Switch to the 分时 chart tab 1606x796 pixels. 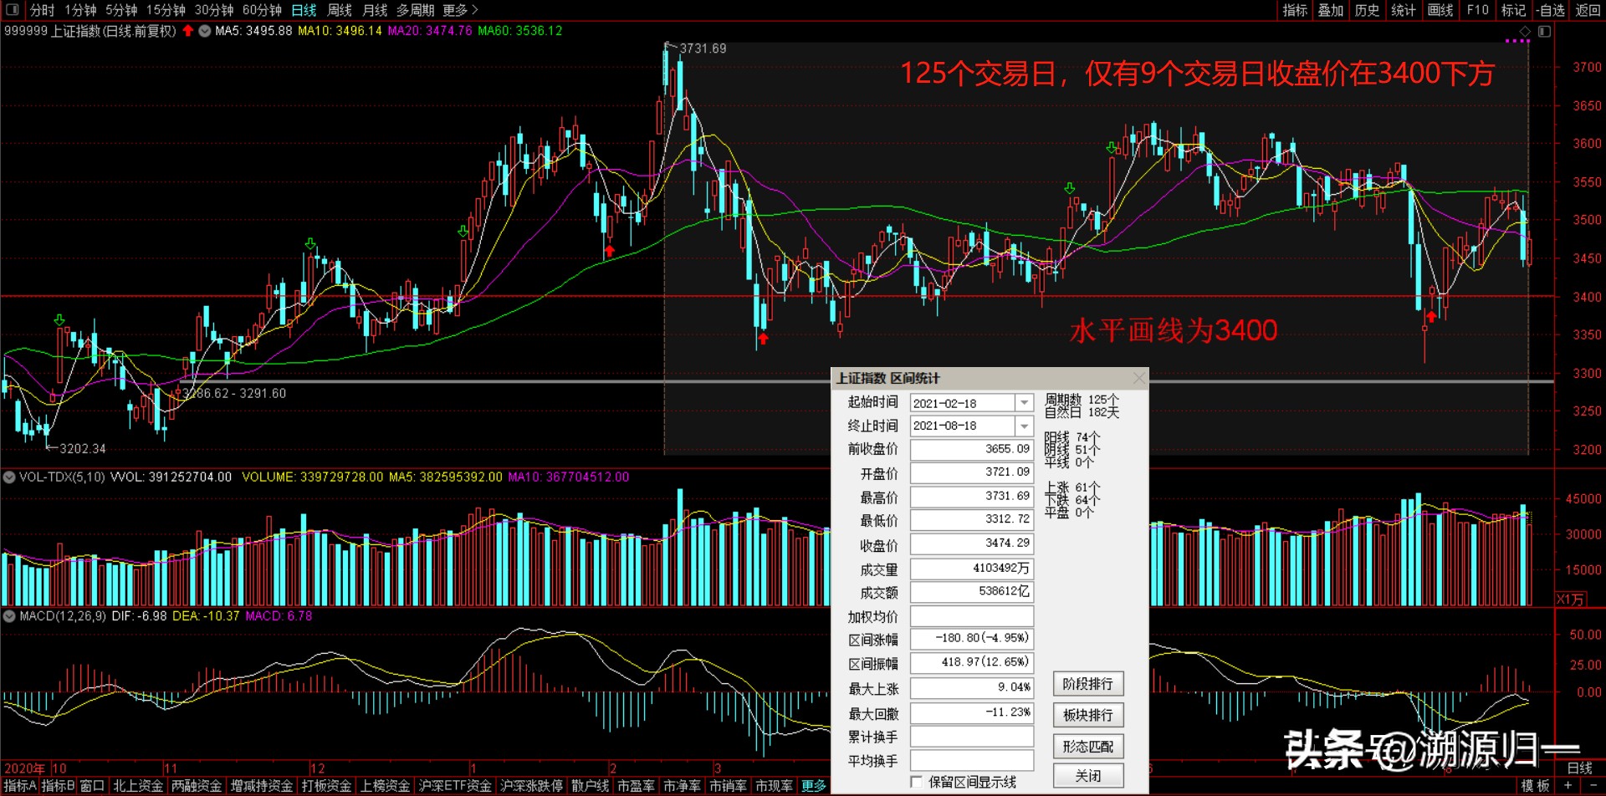42,10
